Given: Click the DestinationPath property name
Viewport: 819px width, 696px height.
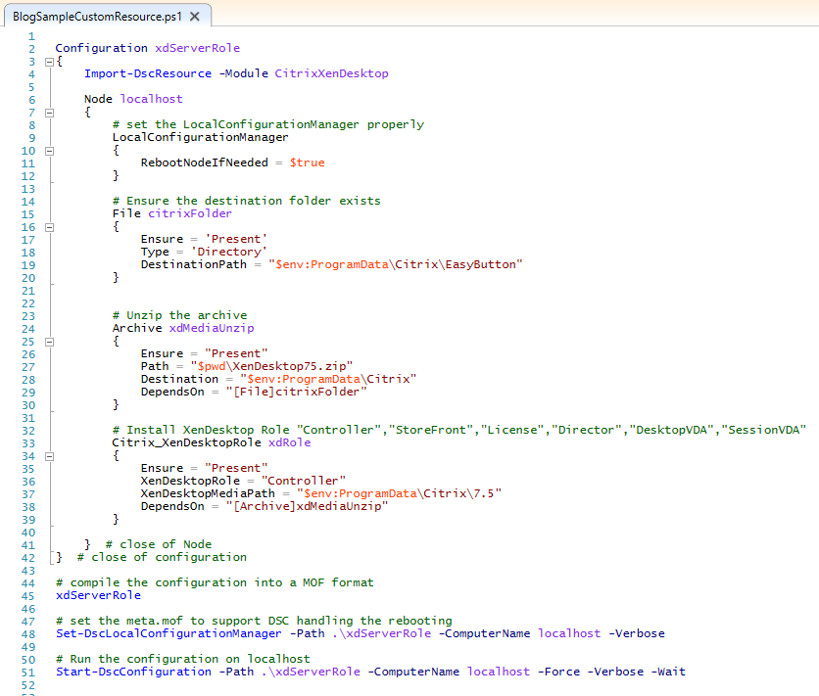Looking at the screenshot, I should click(193, 264).
